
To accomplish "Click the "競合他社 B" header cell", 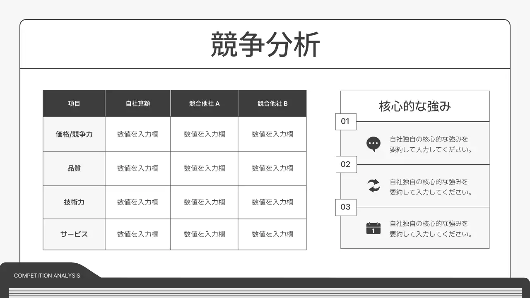I will tap(272, 103).
